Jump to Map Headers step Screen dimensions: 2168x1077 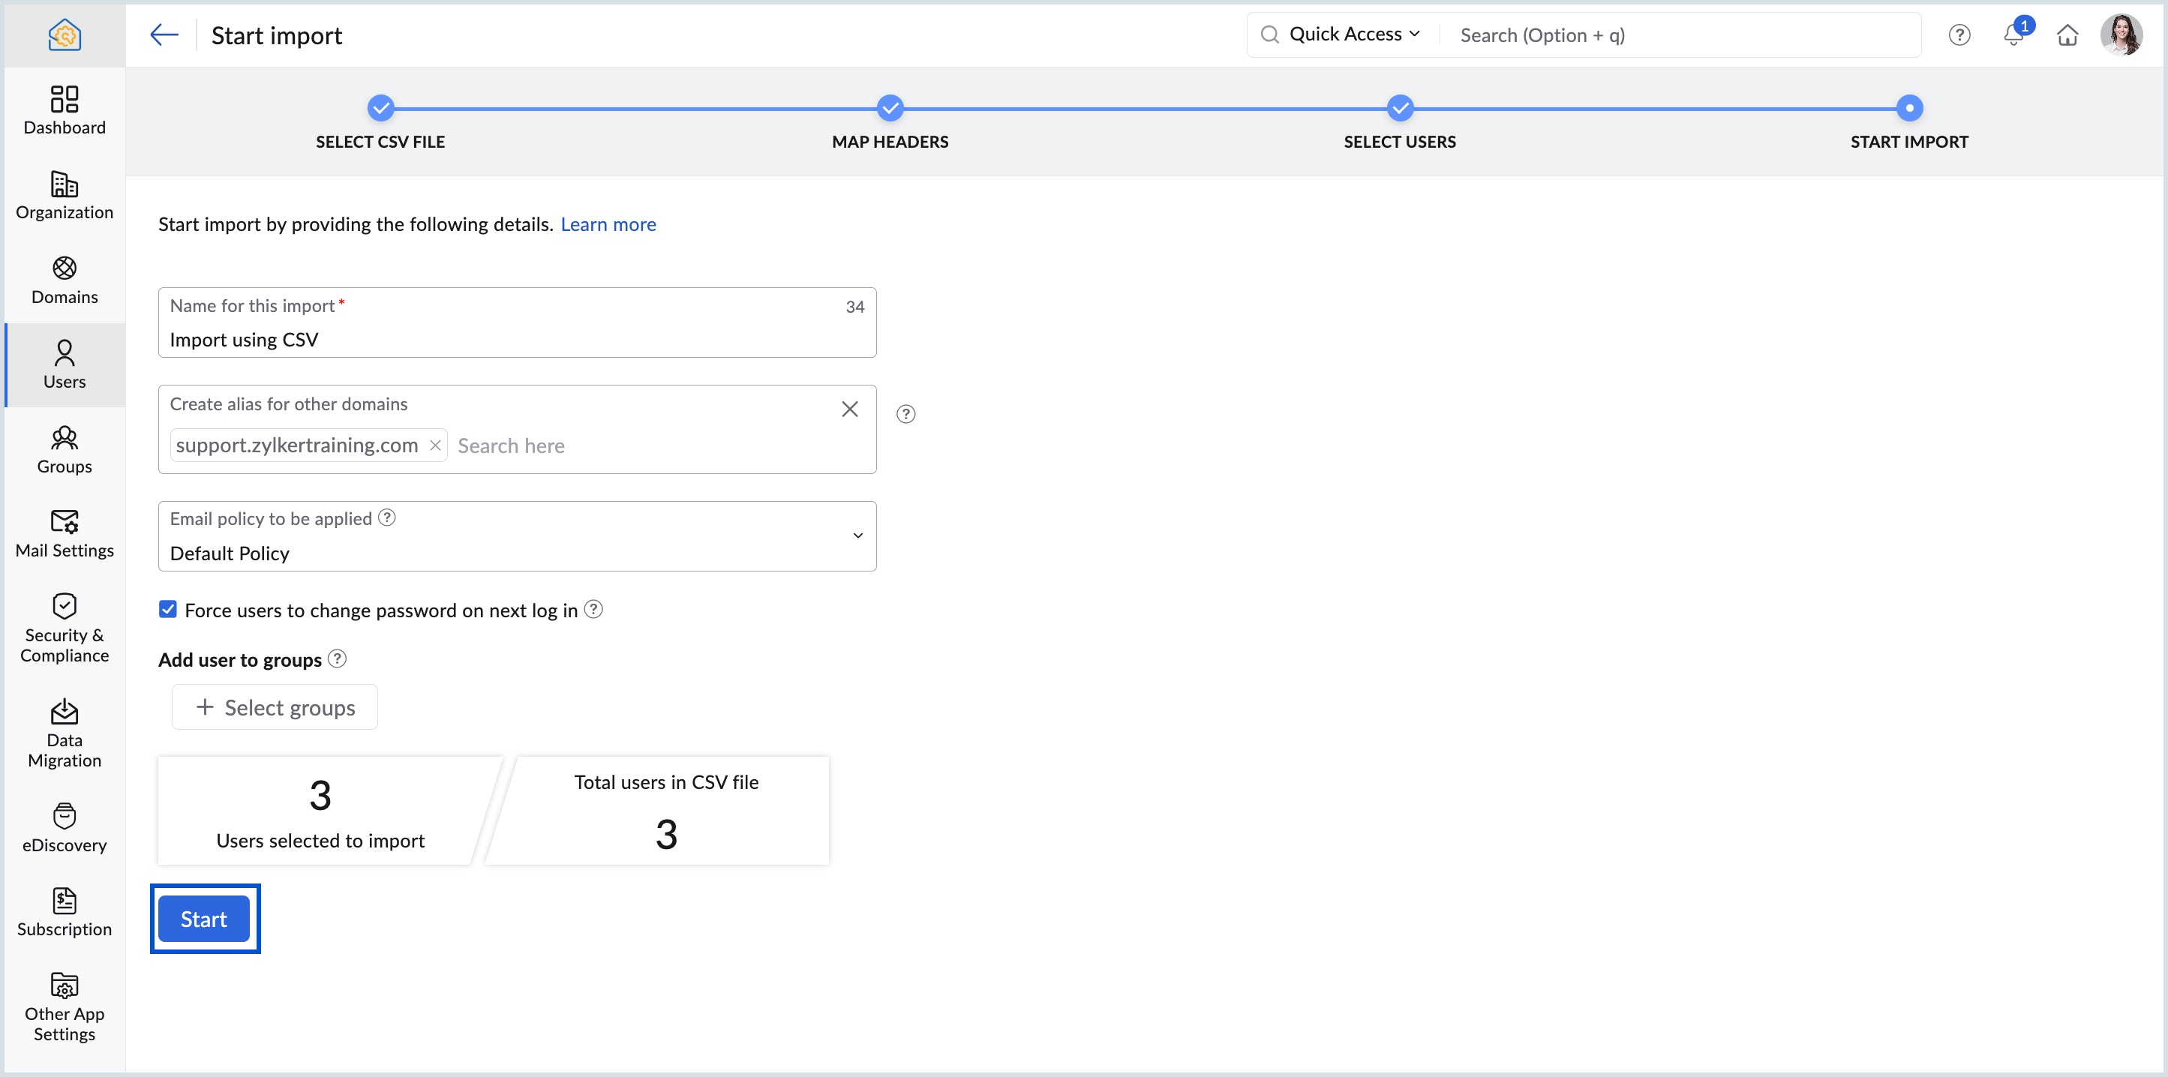pyautogui.click(x=890, y=109)
